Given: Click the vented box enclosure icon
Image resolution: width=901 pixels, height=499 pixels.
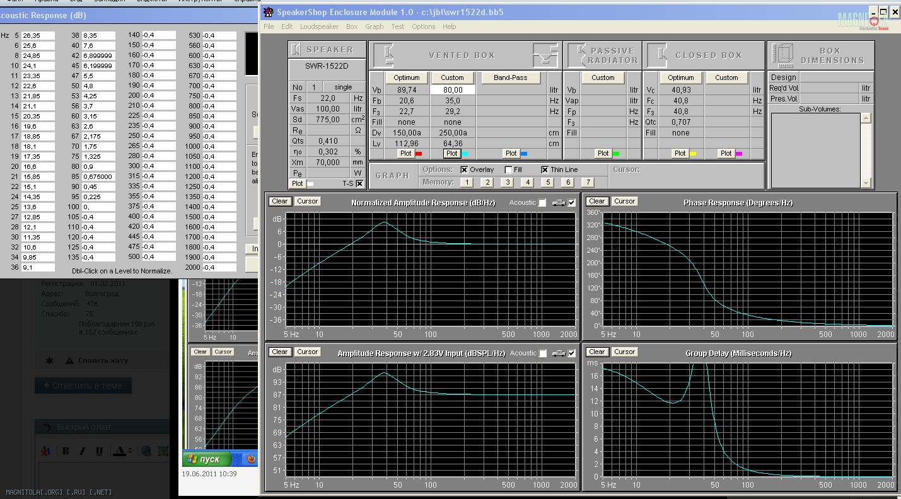Looking at the screenshot, I should tap(385, 55).
